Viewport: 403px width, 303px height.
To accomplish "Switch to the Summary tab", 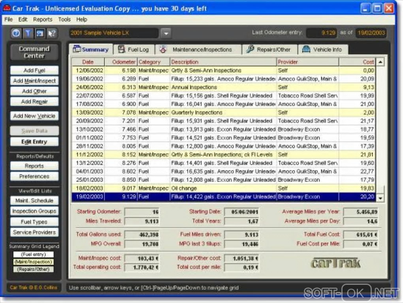I will tap(91, 49).
